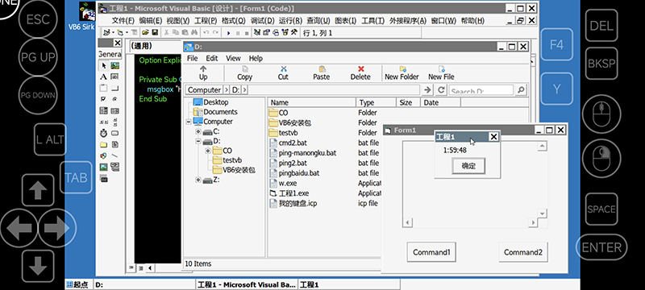Image resolution: width=645 pixels, height=290 pixels.
Task: Click New Folder in file manager toolbar
Action: (x=402, y=73)
